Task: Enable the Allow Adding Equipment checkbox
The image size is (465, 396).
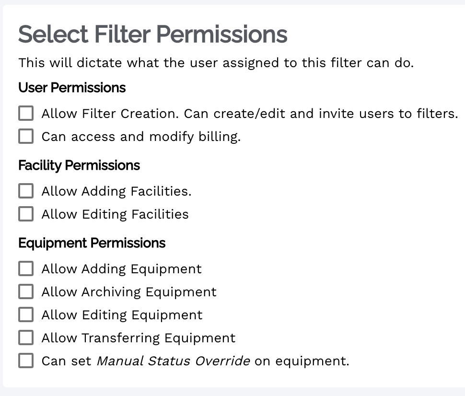Action: [x=26, y=268]
